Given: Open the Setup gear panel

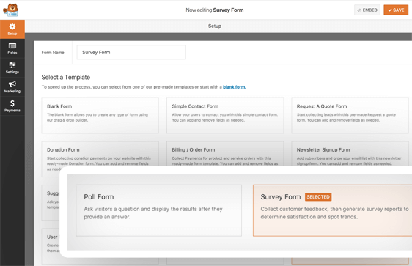Looking at the screenshot, I should 12,29.
